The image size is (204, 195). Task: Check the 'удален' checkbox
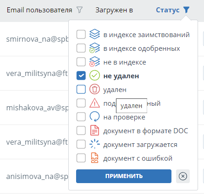[81, 89]
